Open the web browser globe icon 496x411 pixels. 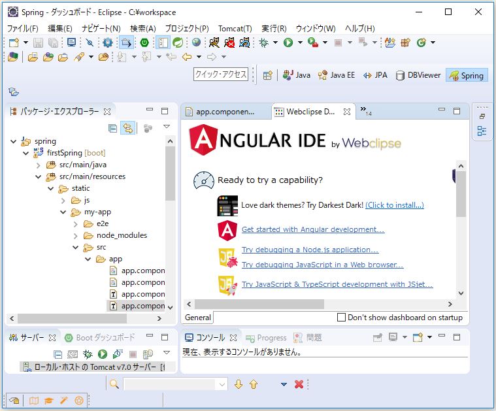pos(196,42)
